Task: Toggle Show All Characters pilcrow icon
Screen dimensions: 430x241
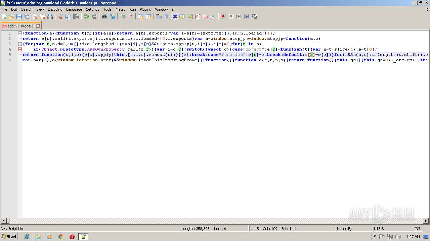Action: point(167,16)
